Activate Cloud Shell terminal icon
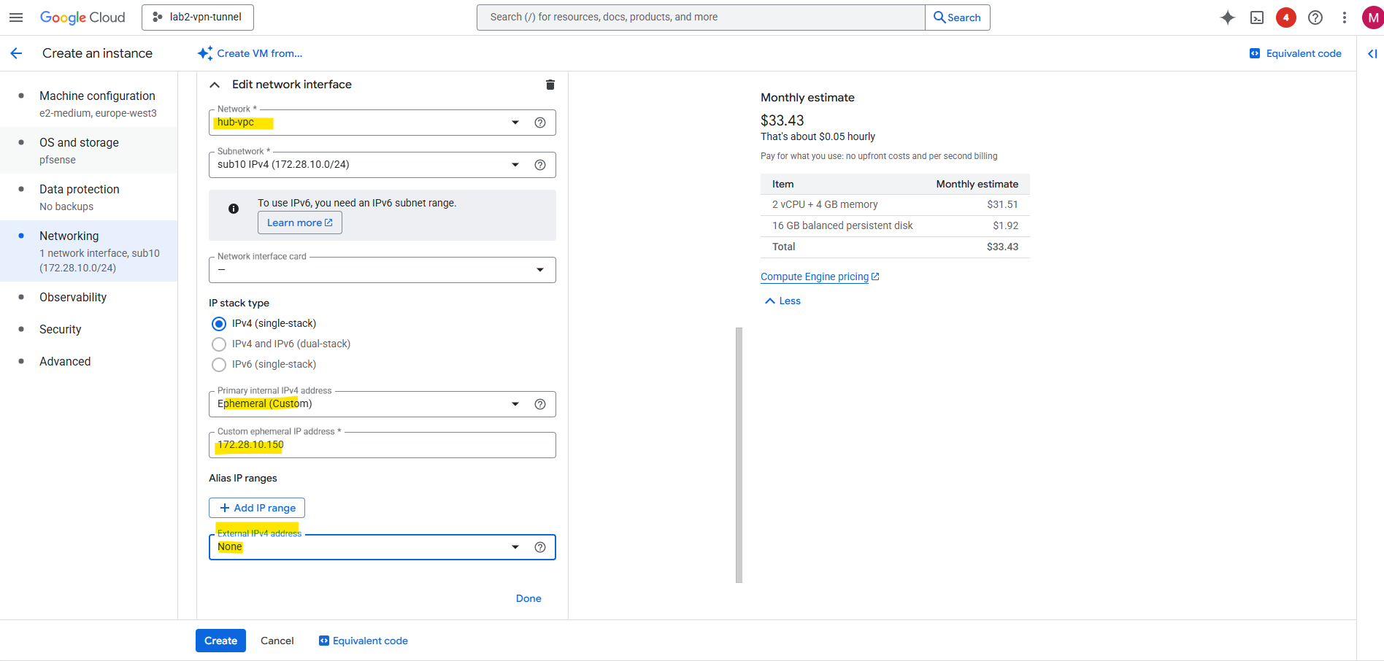The width and height of the screenshot is (1384, 661). click(1257, 18)
